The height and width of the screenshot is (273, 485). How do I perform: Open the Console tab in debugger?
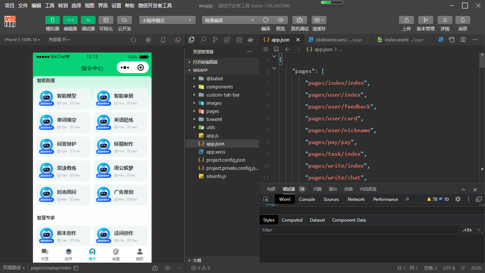pos(307,199)
